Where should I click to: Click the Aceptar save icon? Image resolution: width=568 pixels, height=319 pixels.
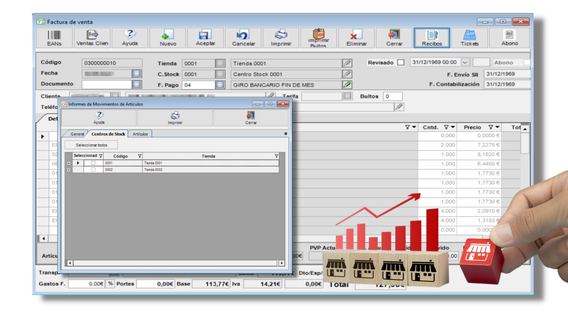205,38
